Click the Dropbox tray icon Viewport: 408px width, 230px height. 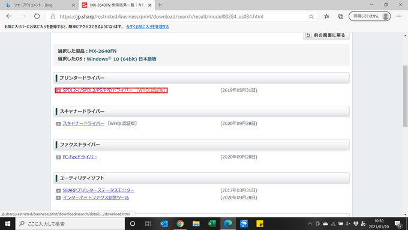click(356, 224)
